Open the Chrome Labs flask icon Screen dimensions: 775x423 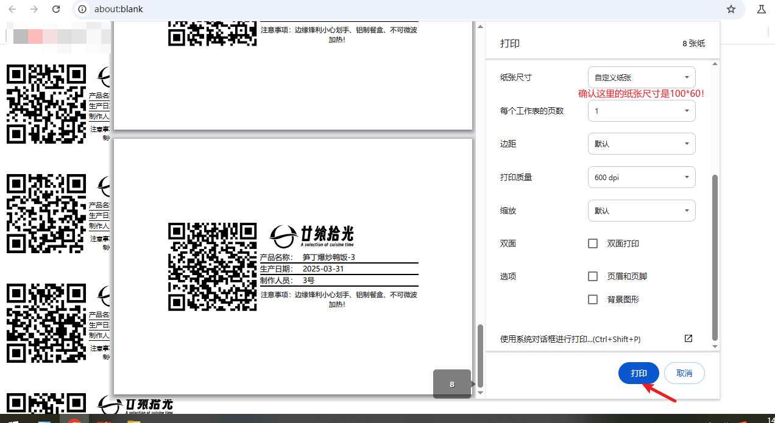coord(761,9)
